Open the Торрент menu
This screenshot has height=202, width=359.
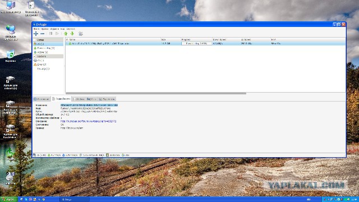pos(54,29)
